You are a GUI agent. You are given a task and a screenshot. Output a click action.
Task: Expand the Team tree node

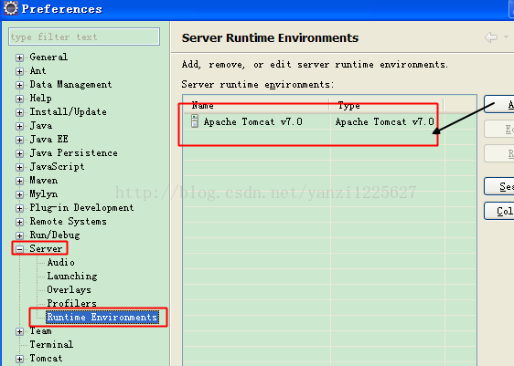coord(20,331)
